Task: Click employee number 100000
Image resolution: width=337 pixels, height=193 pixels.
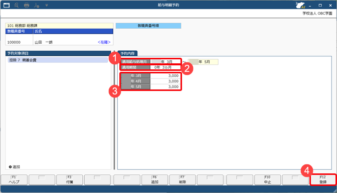Action: 14,42
